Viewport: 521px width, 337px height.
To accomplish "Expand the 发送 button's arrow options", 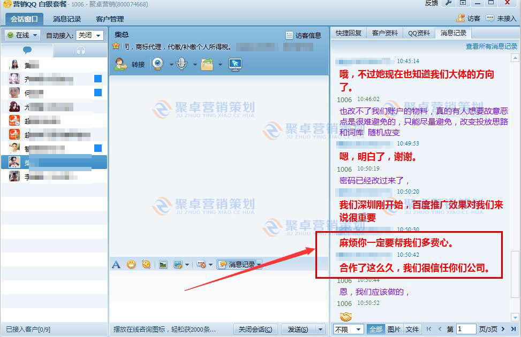I will tap(320, 330).
